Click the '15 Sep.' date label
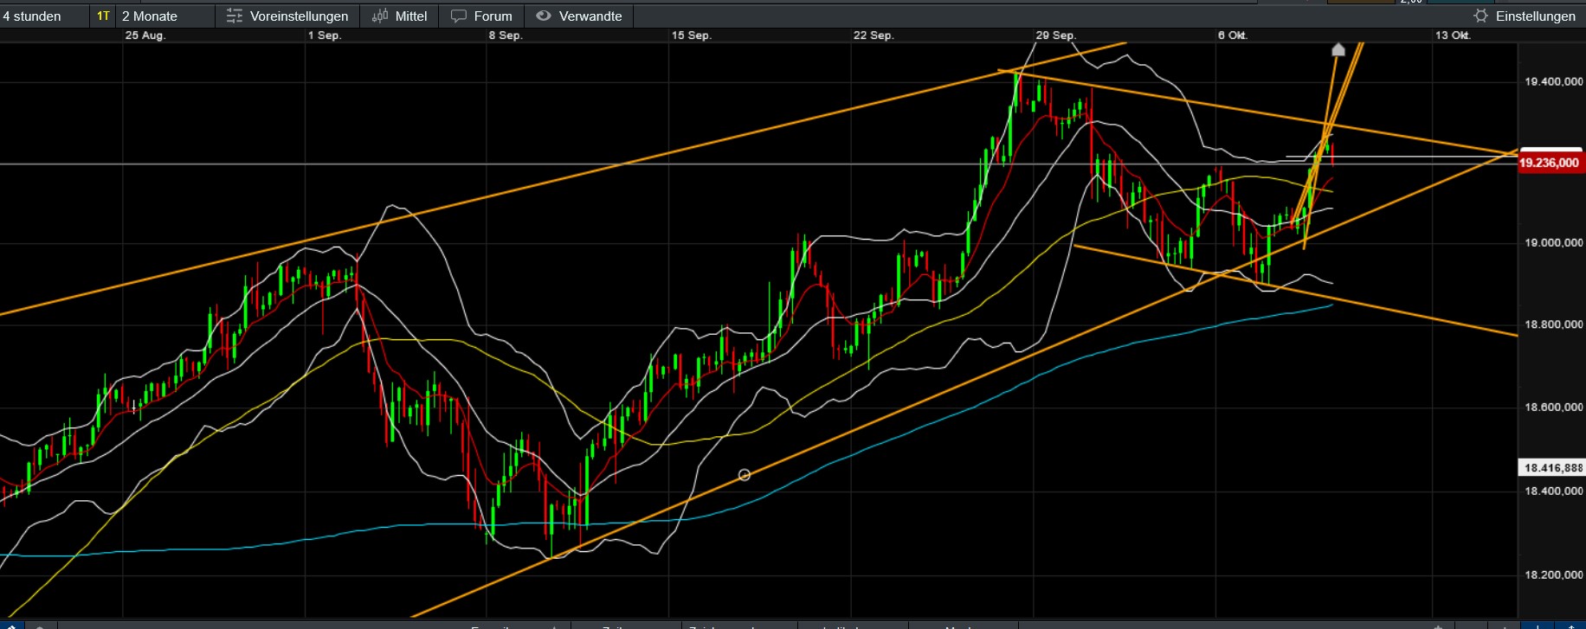 692,35
